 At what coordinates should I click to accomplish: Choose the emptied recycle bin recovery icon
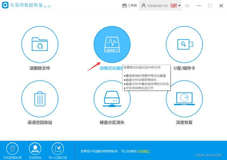point(40,99)
